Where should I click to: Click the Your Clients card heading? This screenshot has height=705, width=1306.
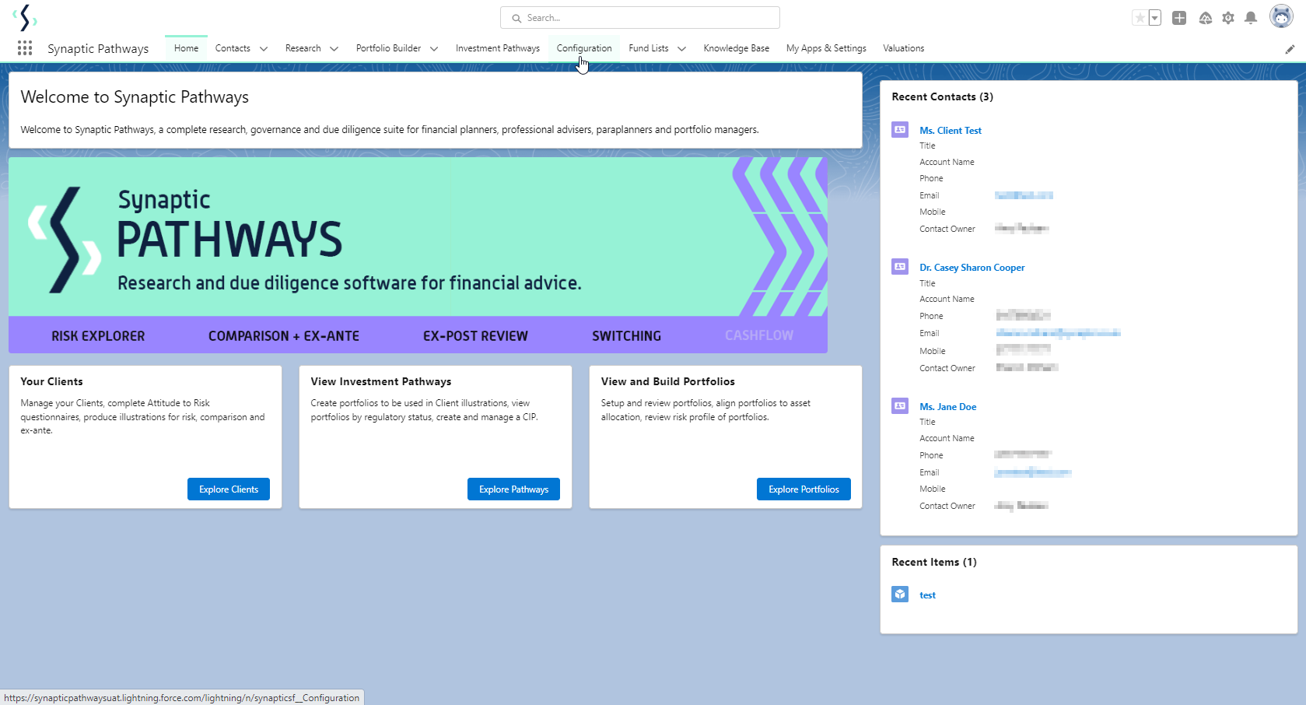(x=51, y=381)
